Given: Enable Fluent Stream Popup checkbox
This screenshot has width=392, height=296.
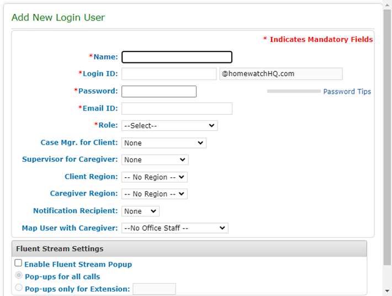Looking at the screenshot, I should [19, 264].
